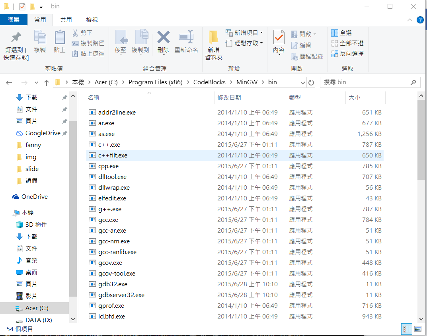The height and width of the screenshot is (336, 427).
Task: Switch to the 檢視 (View) tab
Action: coord(92,19)
